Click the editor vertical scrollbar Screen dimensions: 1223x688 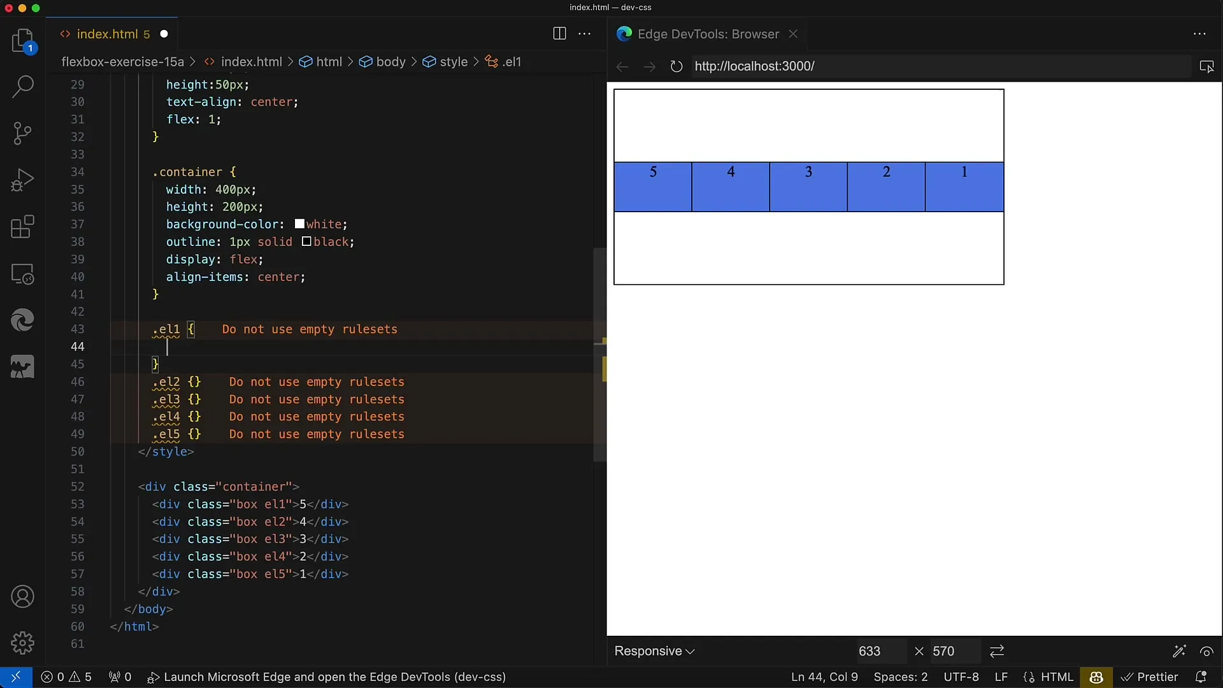599,354
